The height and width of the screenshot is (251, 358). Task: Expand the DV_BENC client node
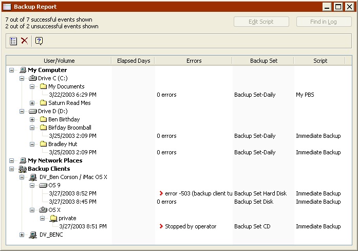click(22, 235)
